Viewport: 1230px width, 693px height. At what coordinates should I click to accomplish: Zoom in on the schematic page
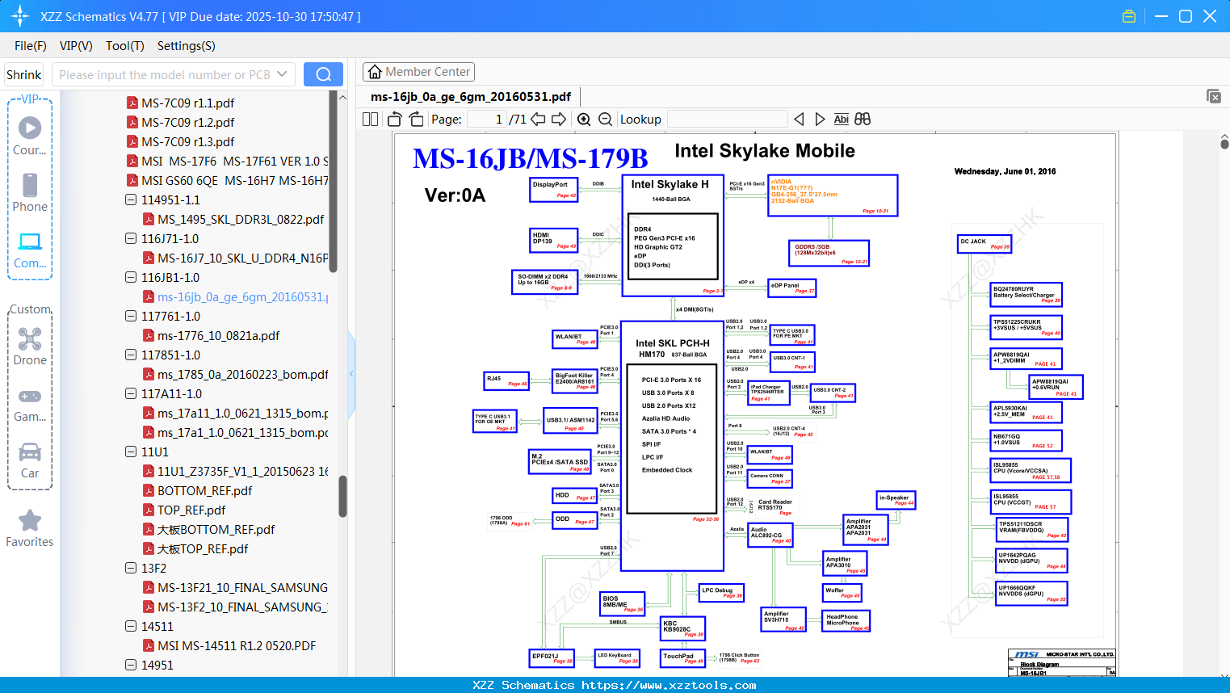tap(583, 119)
